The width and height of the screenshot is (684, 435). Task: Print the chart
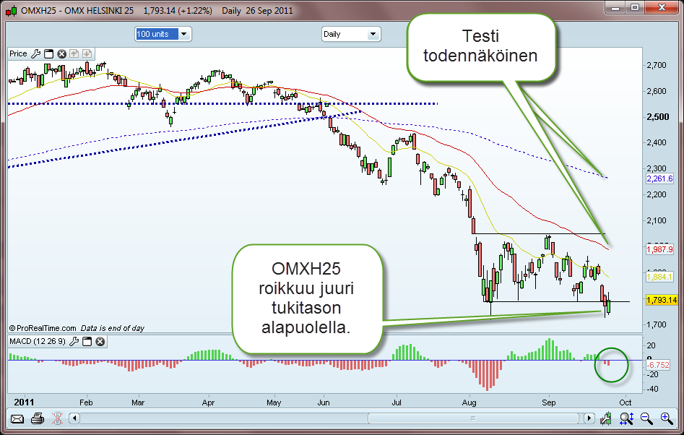coord(38,419)
